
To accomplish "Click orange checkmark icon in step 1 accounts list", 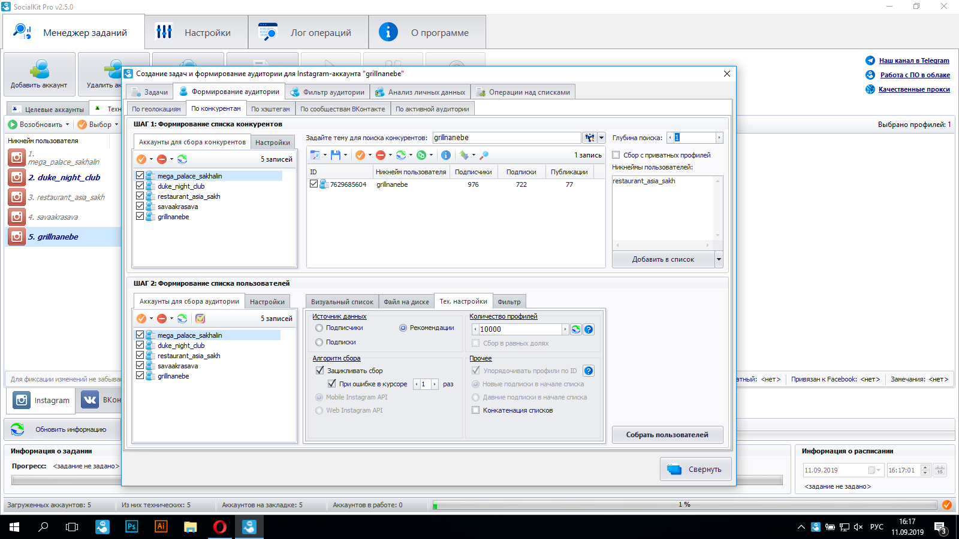I will (x=141, y=159).
